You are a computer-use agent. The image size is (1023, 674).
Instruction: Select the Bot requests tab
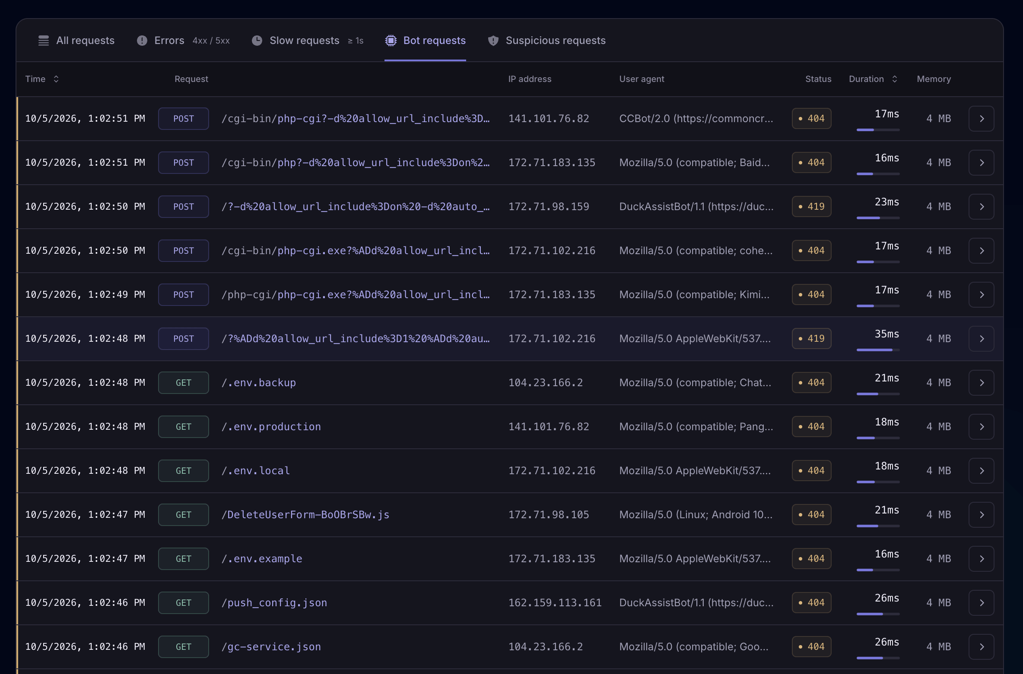coord(425,41)
